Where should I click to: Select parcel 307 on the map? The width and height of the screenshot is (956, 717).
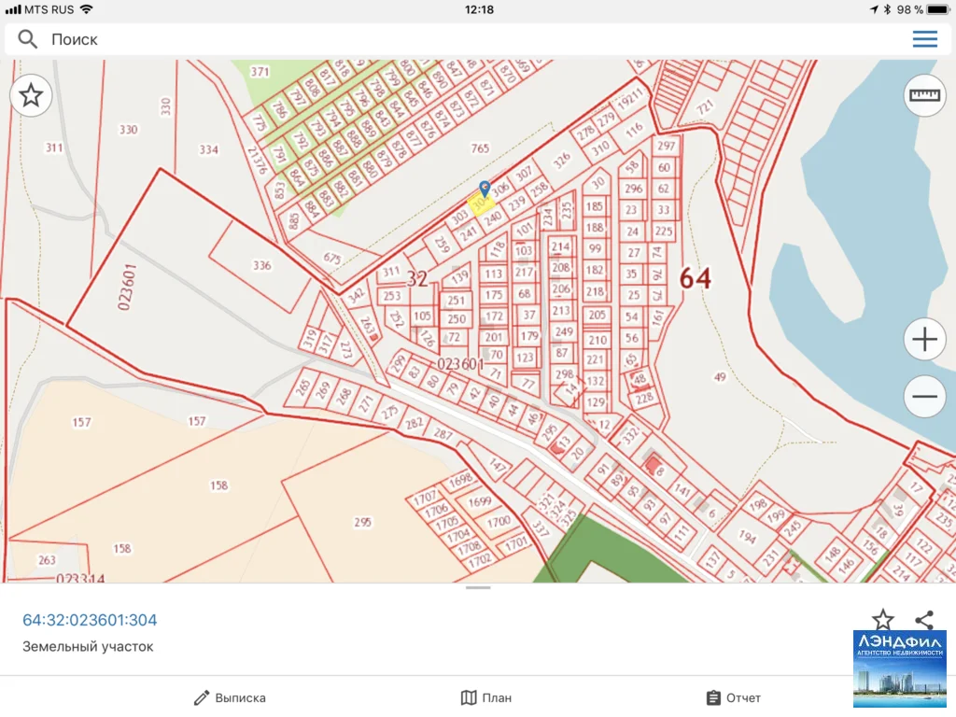click(524, 175)
